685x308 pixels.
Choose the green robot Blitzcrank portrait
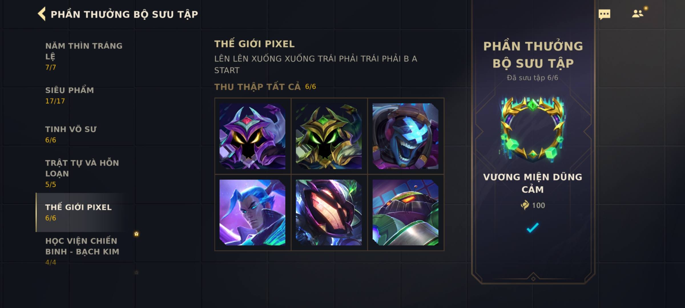click(405, 212)
